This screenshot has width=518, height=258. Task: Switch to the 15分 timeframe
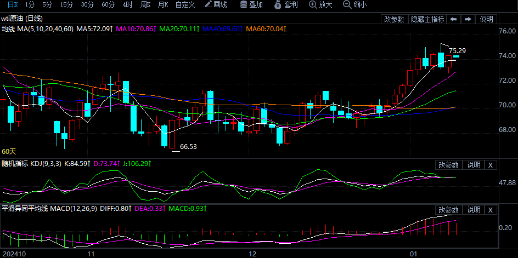tap(66, 5)
